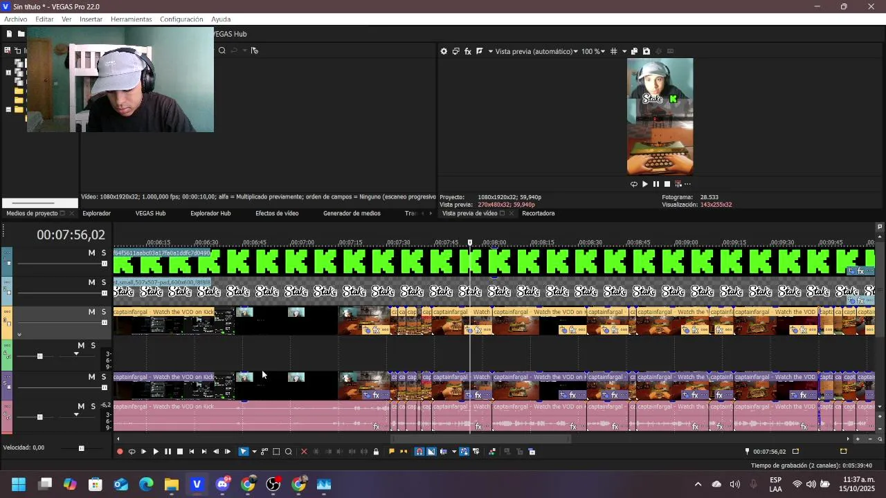Play the video in the preview window
This screenshot has height=498, width=886.
[645, 184]
